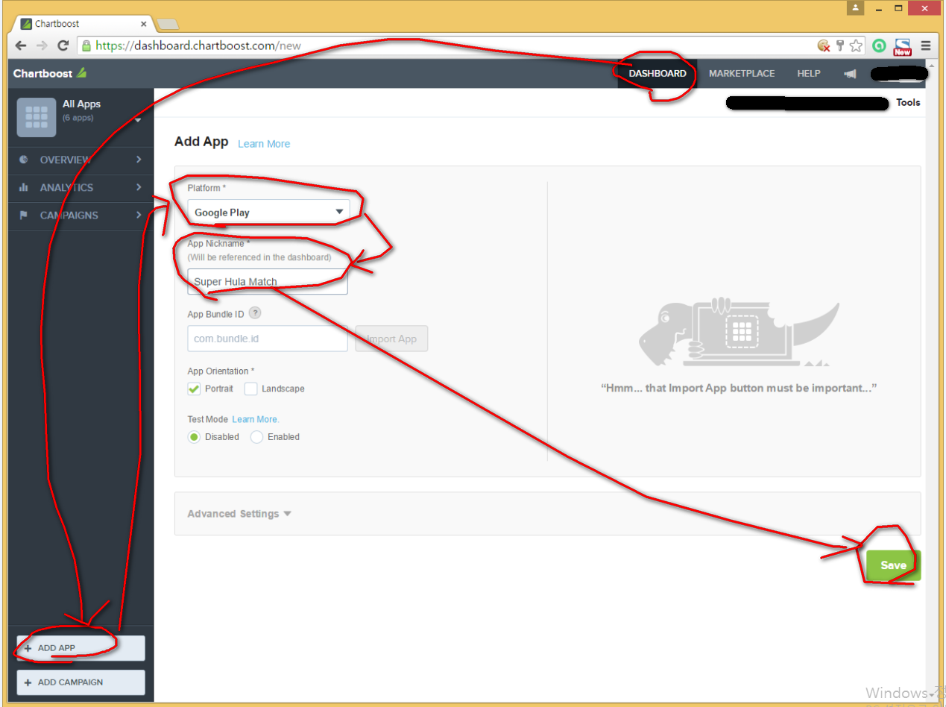
Task: Click the browser address bar URL
Action: [198, 45]
